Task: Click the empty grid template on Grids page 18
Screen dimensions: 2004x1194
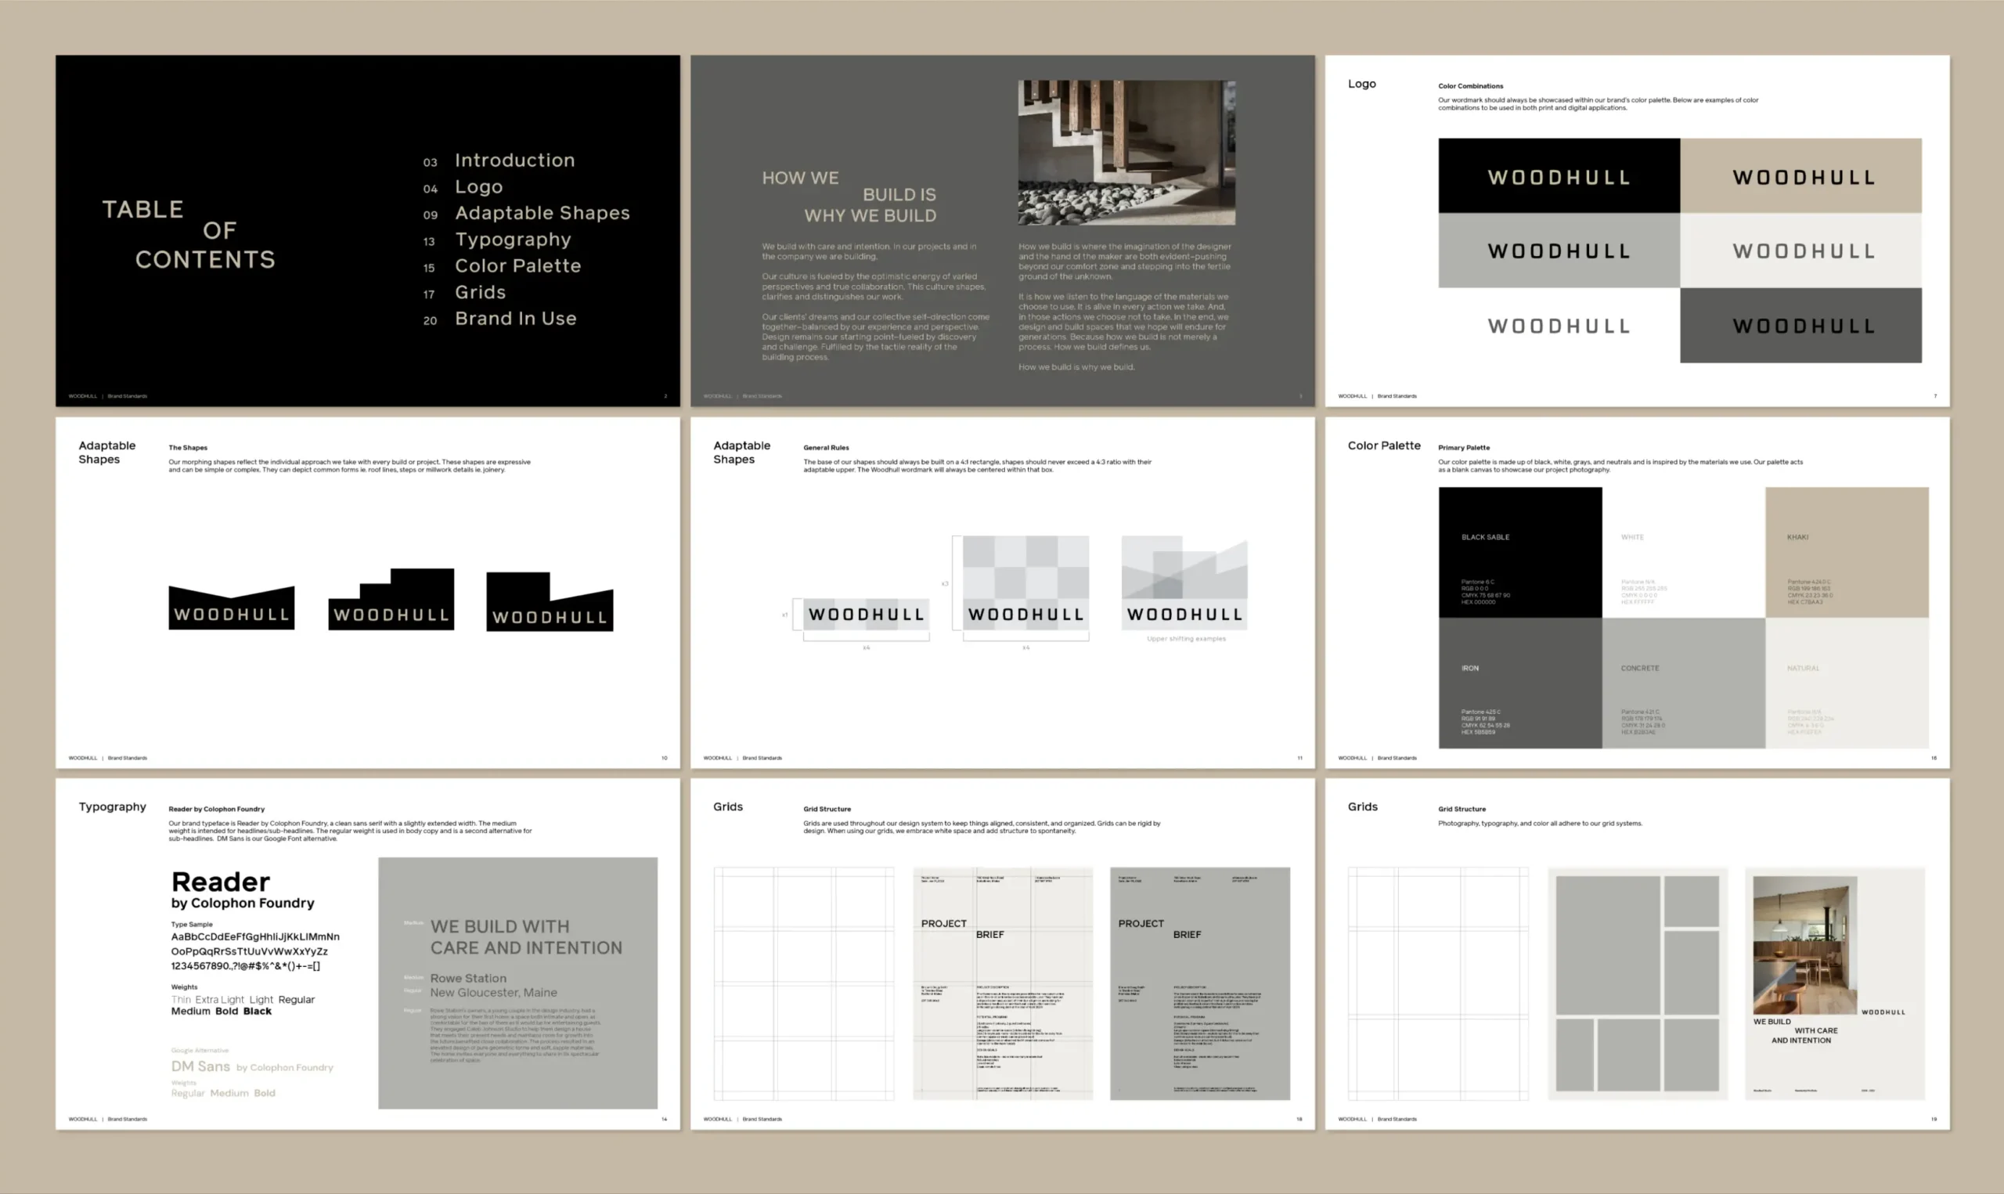Action: pos(803,983)
